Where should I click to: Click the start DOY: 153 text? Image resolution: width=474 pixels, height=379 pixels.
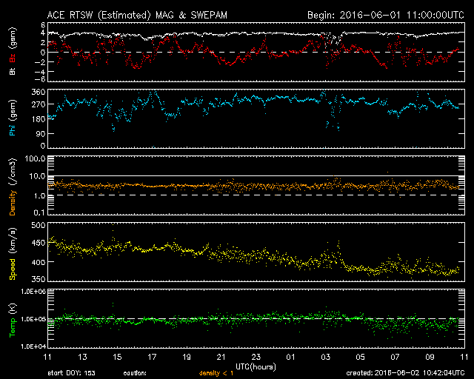pos(72,372)
